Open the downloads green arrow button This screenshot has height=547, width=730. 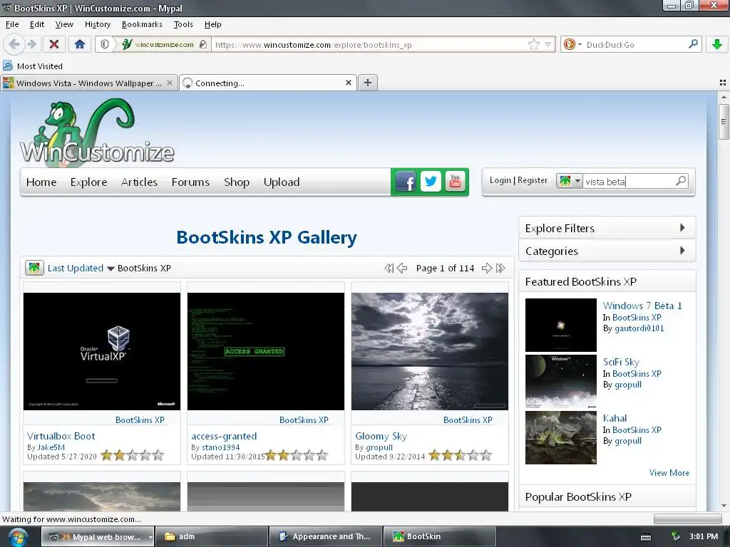click(x=717, y=44)
